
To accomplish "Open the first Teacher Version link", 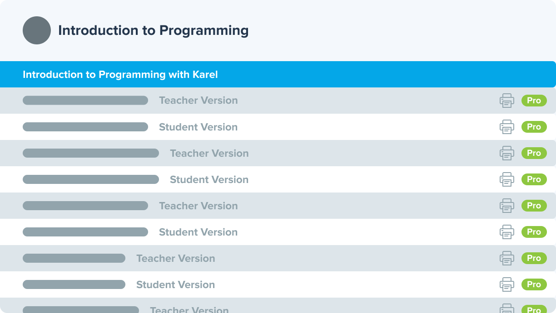I will (198, 101).
